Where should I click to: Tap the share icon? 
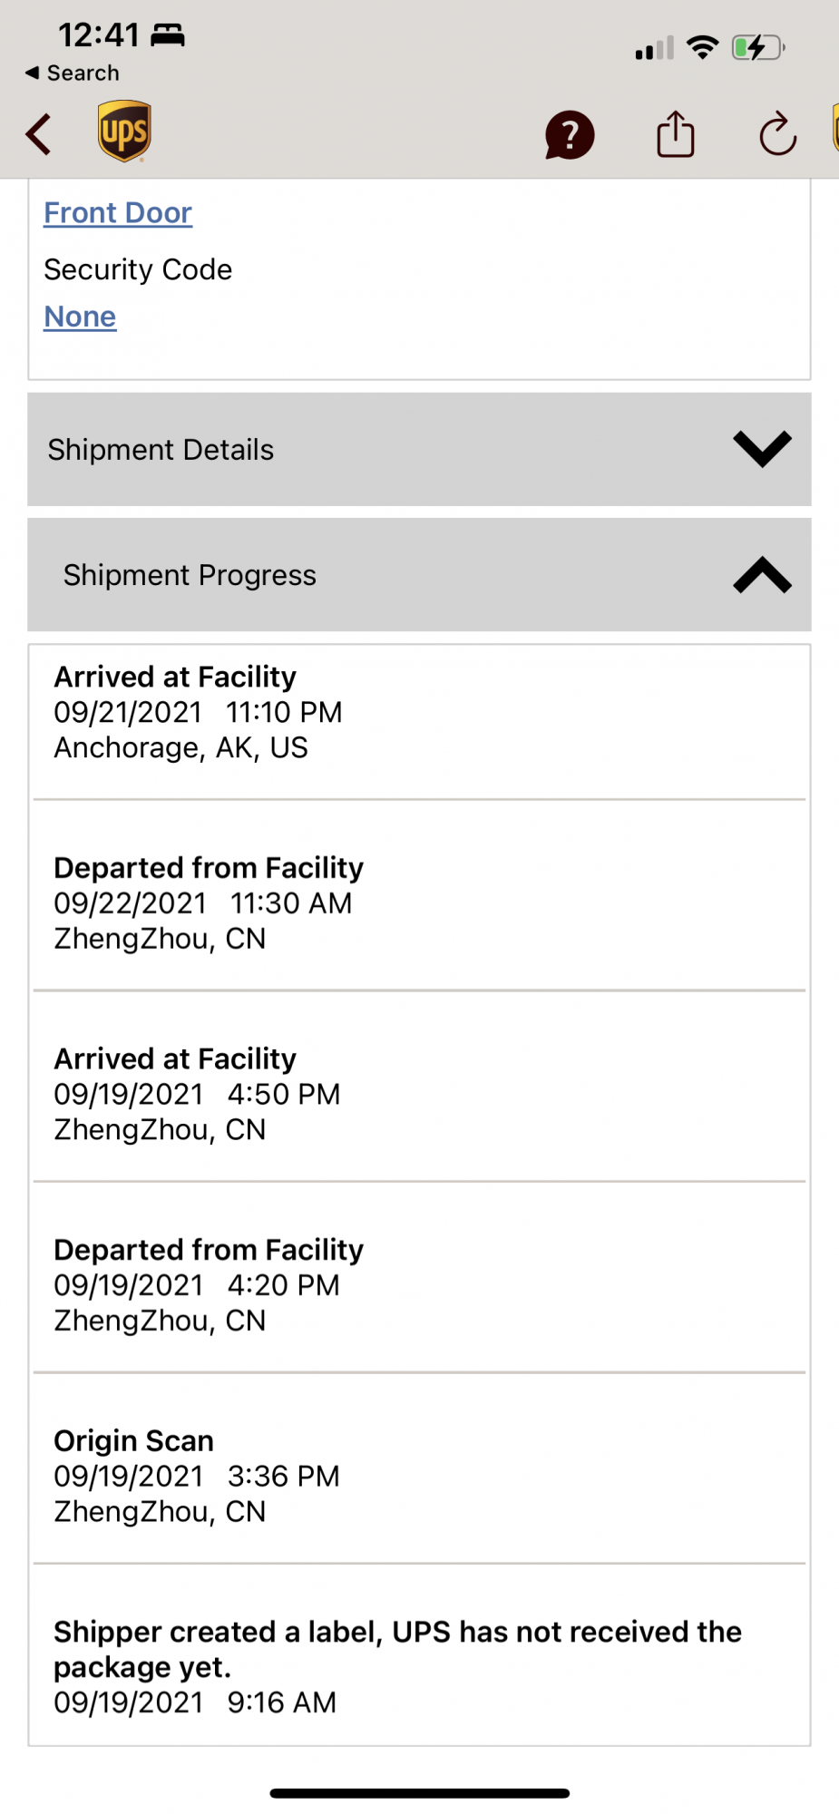[675, 134]
